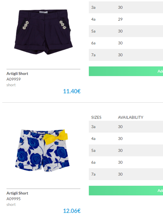Select size 4a row with availability 29
The height and width of the screenshot is (218, 163).
pos(126,19)
